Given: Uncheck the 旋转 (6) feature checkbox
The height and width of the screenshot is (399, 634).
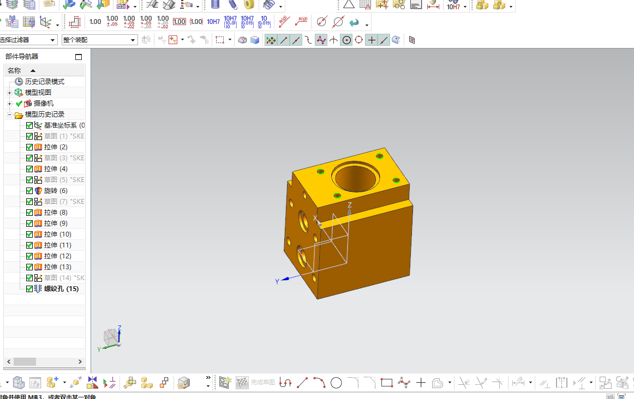Looking at the screenshot, I should click(x=29, y=191).
